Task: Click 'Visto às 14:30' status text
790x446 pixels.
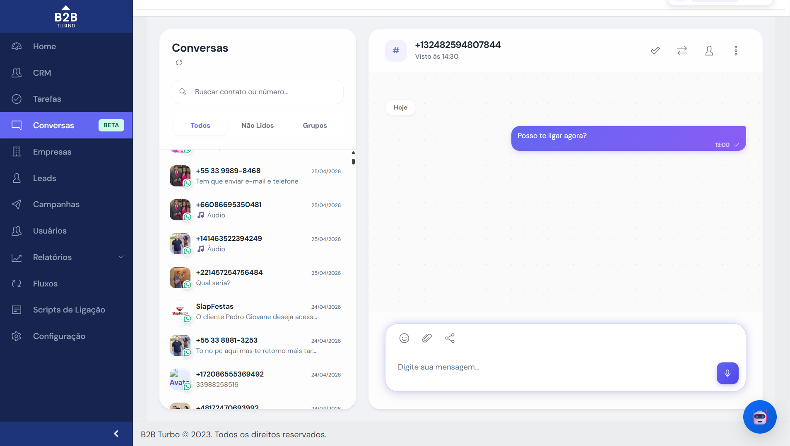Action: point(437,57)
